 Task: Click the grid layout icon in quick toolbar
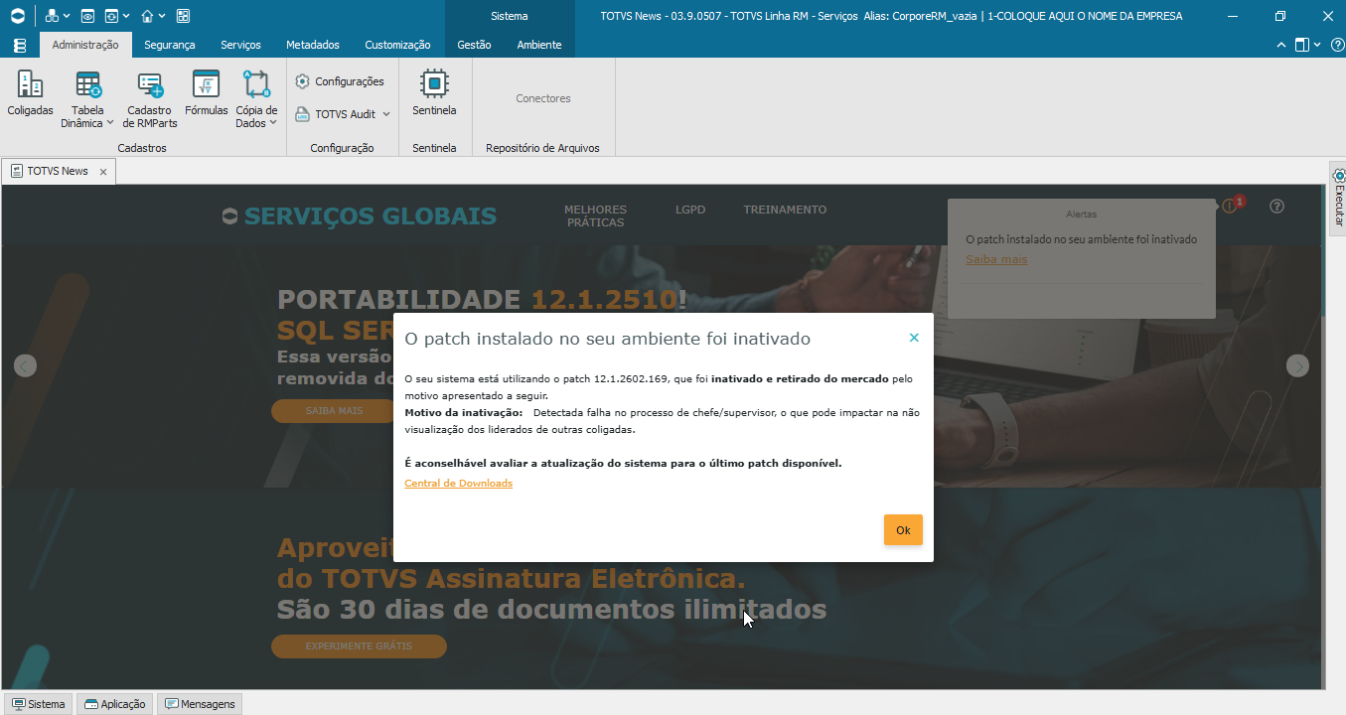183,16
